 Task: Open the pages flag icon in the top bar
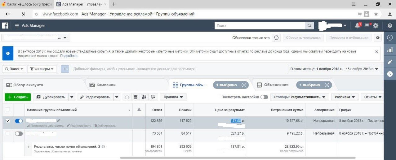[367, 26]
